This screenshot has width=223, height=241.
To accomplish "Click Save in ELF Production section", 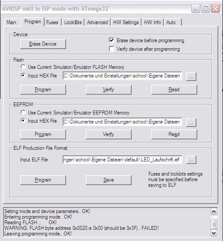I will (108, 180).
